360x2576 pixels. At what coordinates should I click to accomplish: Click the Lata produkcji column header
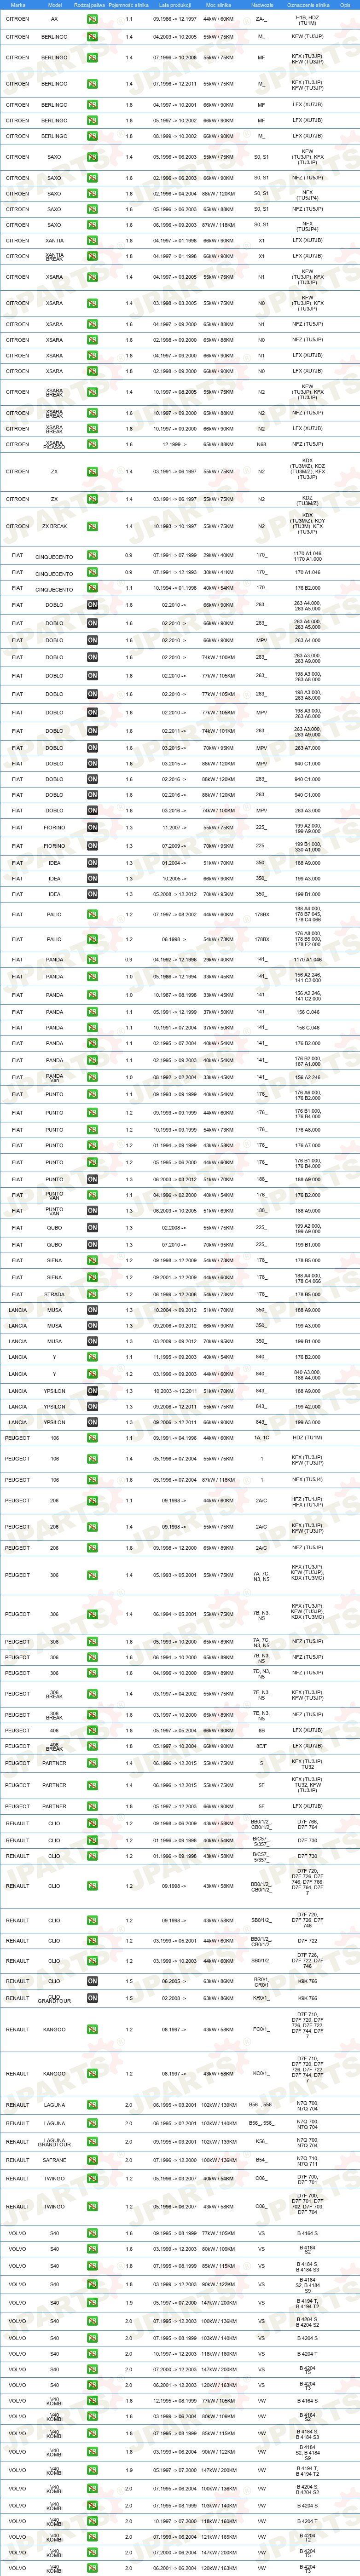pyautogui.click(x=175, y=5)
